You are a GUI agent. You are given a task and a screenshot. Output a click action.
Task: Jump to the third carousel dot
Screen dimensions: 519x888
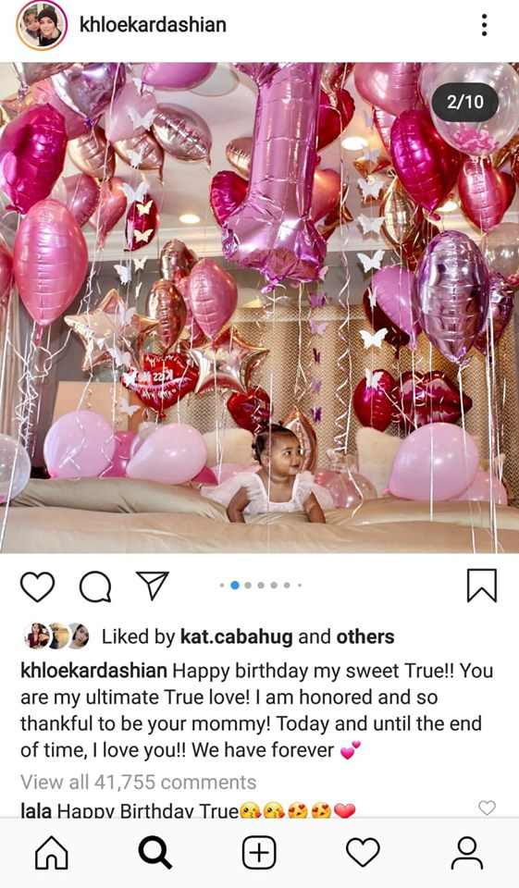(x=248, y=585)
